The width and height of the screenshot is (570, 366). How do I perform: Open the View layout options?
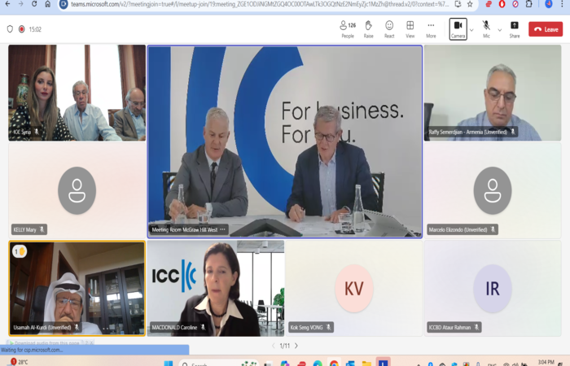[410, 28]
